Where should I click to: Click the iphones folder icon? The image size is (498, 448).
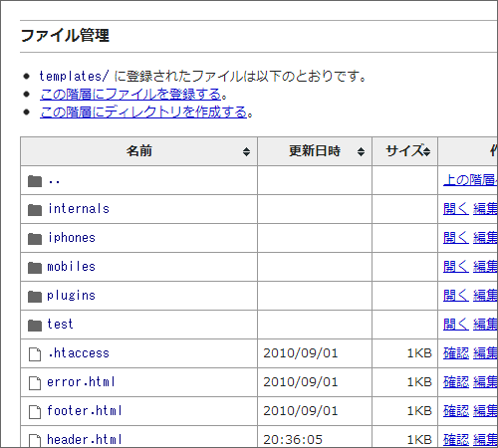tap(35, 239)
